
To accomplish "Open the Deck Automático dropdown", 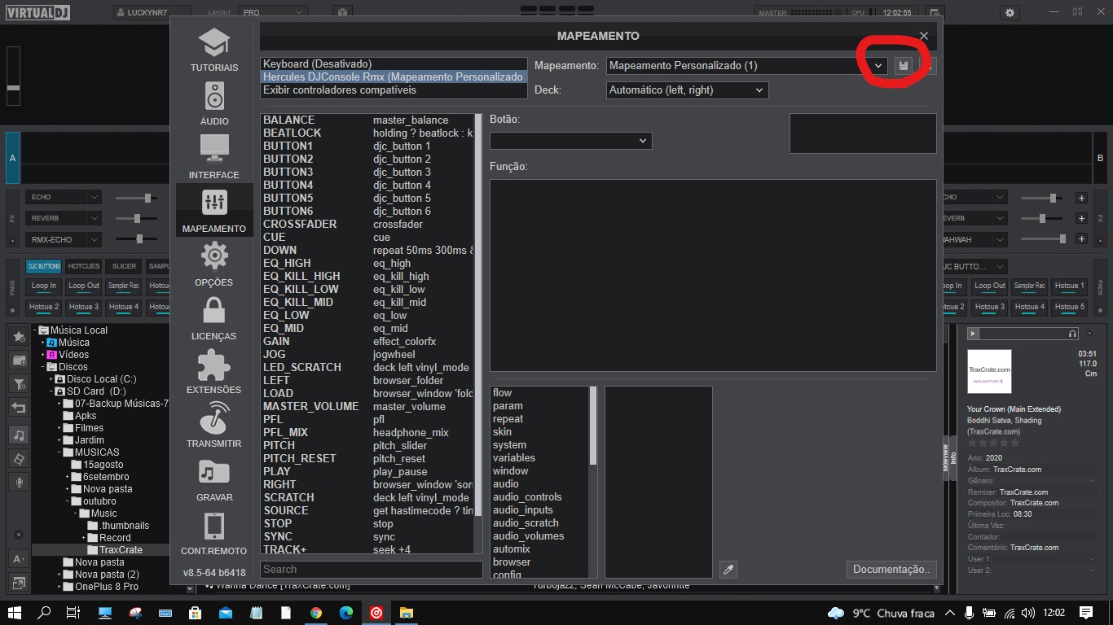I will click(x=687, y=90).
